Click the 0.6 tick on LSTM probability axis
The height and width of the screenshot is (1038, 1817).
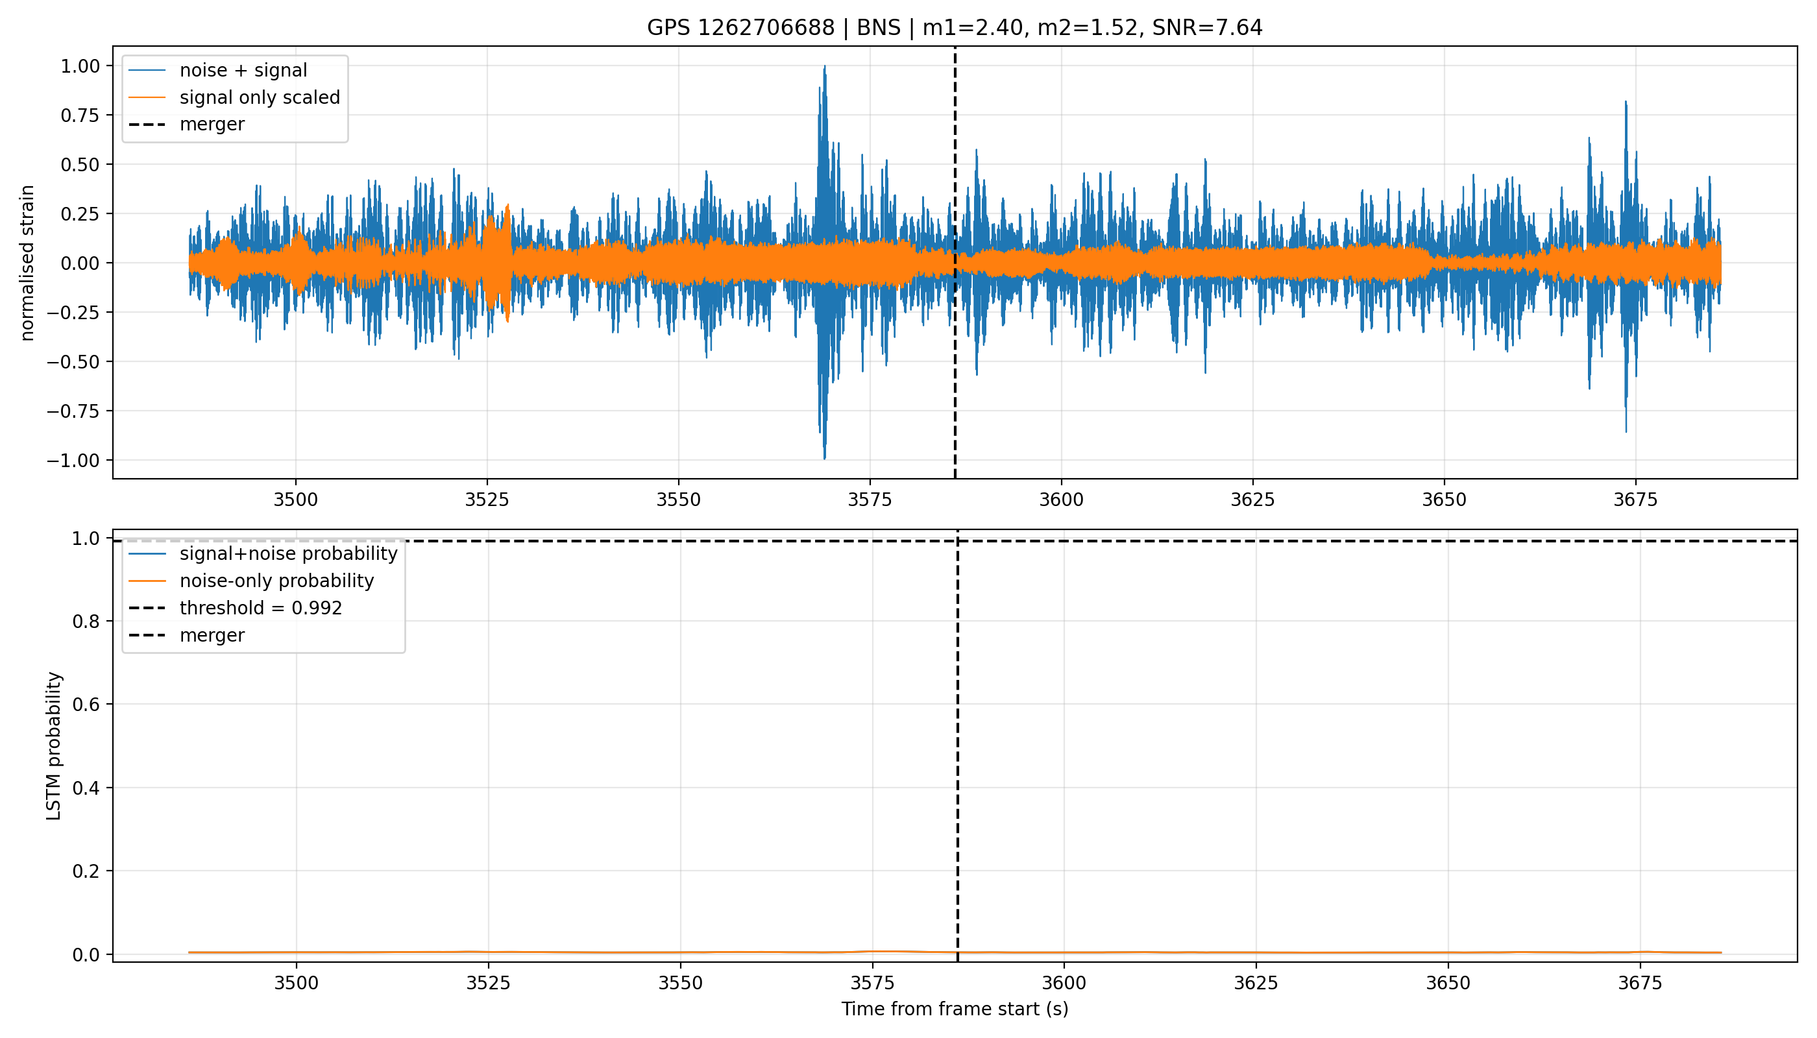pos(88,705)
